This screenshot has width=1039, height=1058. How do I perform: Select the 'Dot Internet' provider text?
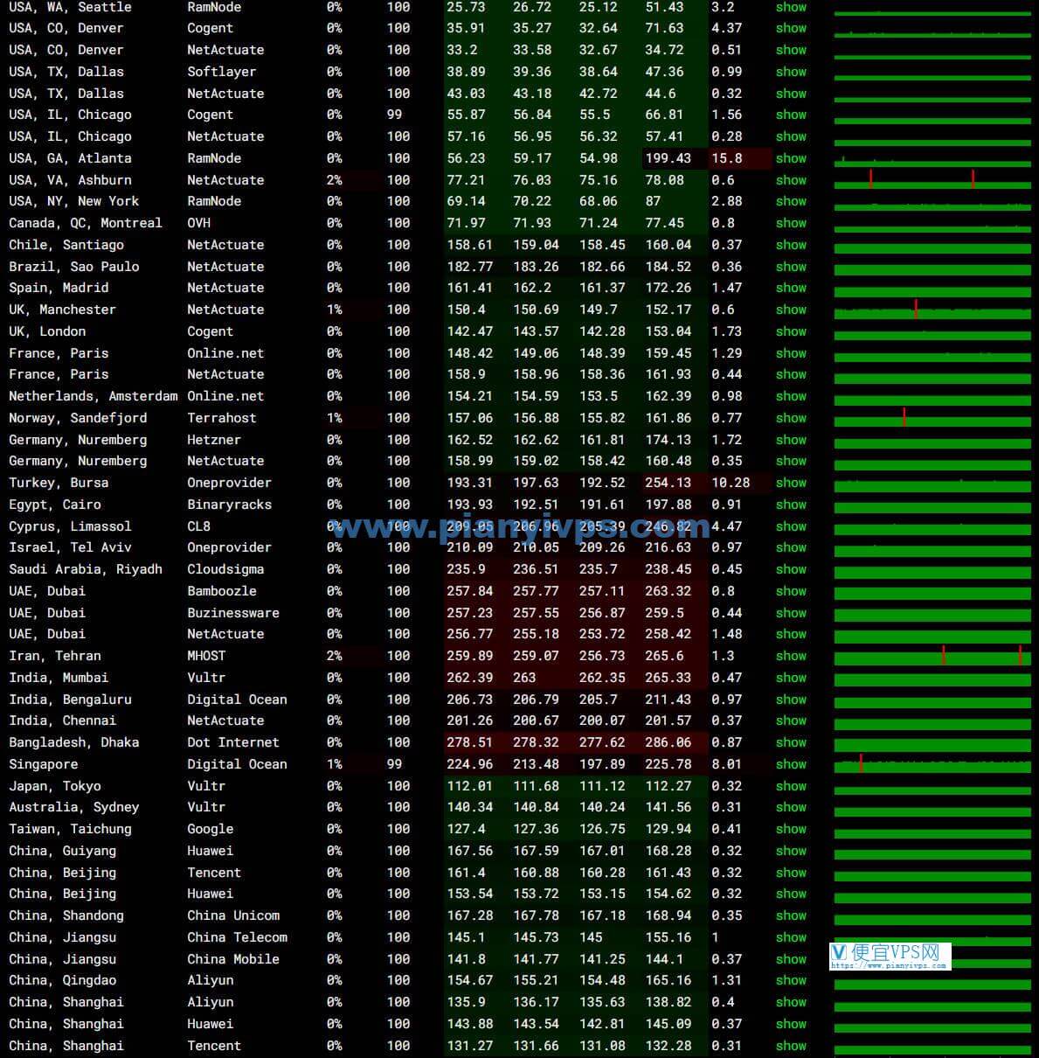coord(233,742)
